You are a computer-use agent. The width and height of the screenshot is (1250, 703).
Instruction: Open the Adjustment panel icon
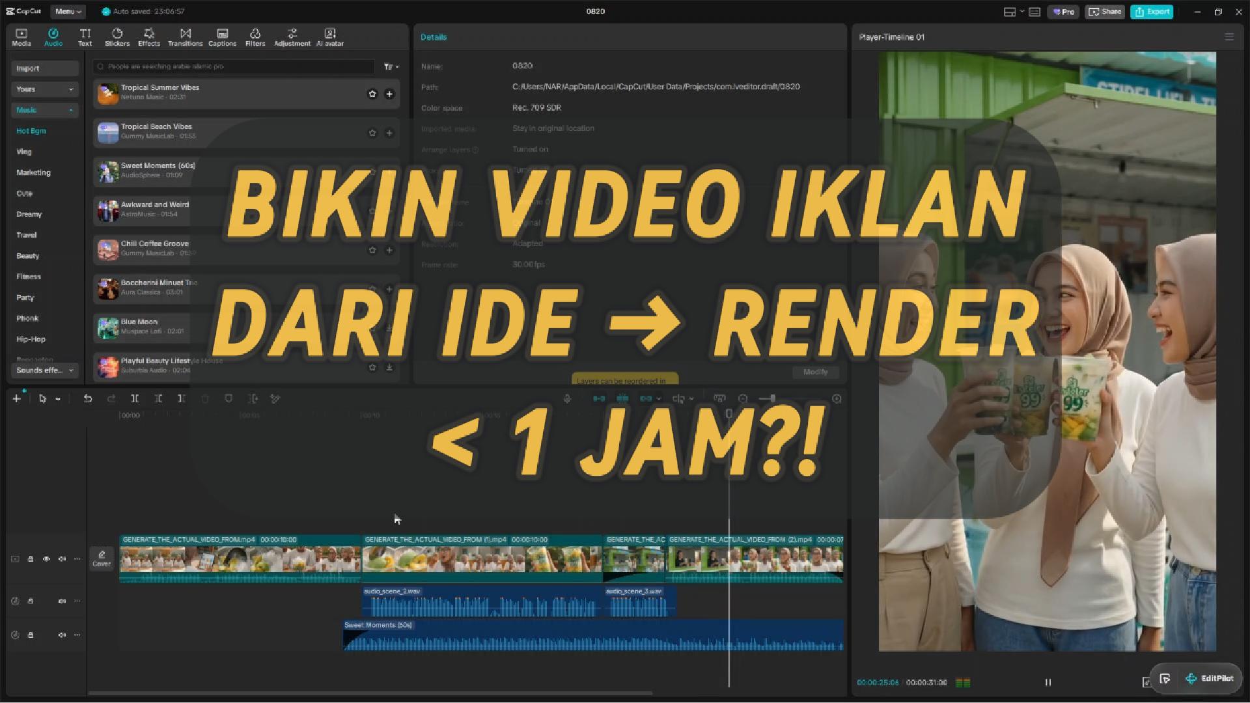292,38
